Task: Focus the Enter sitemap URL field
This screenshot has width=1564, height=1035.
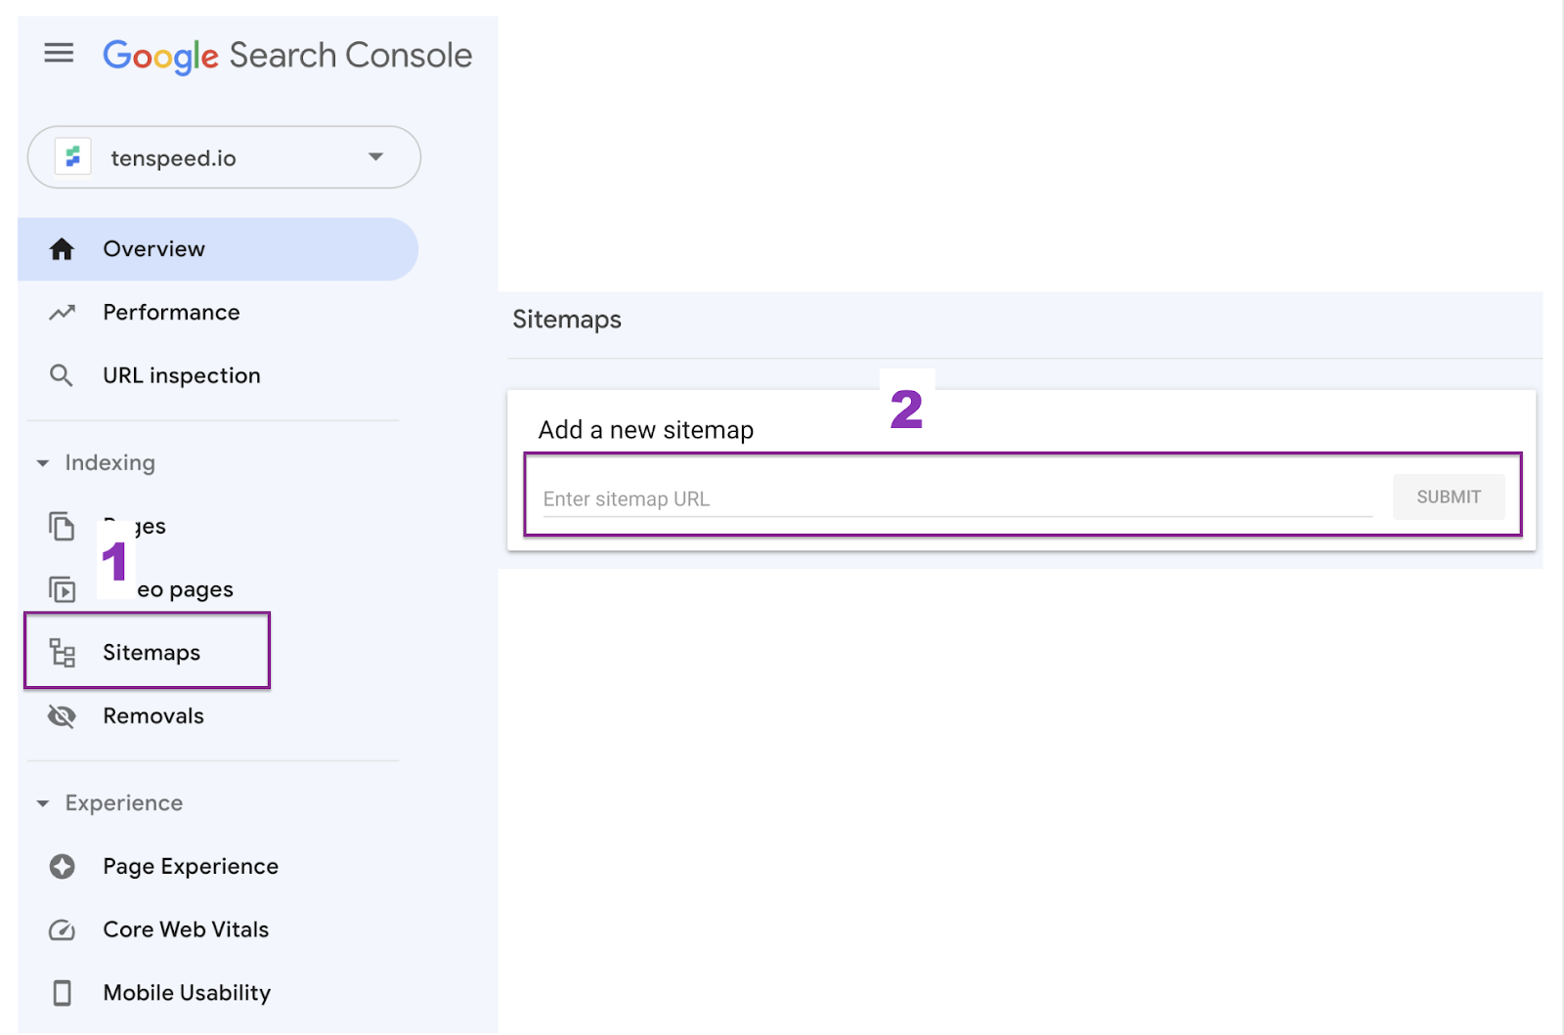Action: pos(956,498)
